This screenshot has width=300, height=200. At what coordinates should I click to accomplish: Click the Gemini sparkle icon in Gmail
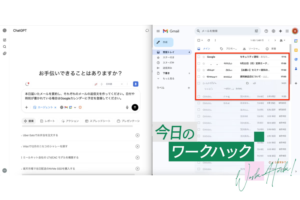[280, 31]
